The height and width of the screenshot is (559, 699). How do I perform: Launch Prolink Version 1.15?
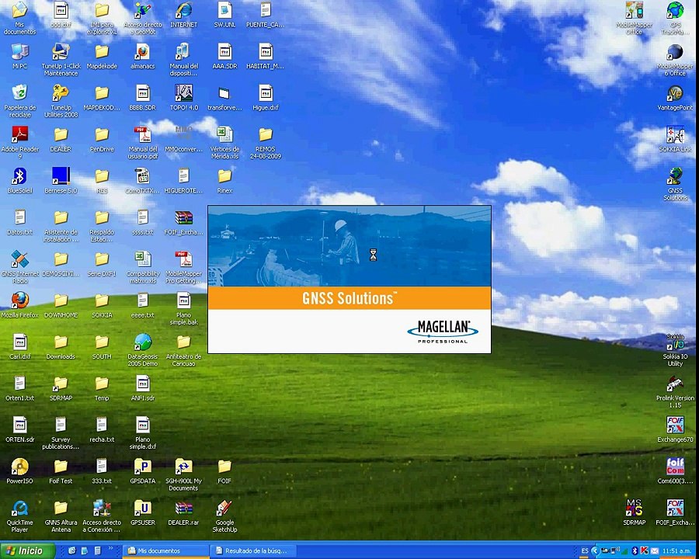[x=675, y=384]
